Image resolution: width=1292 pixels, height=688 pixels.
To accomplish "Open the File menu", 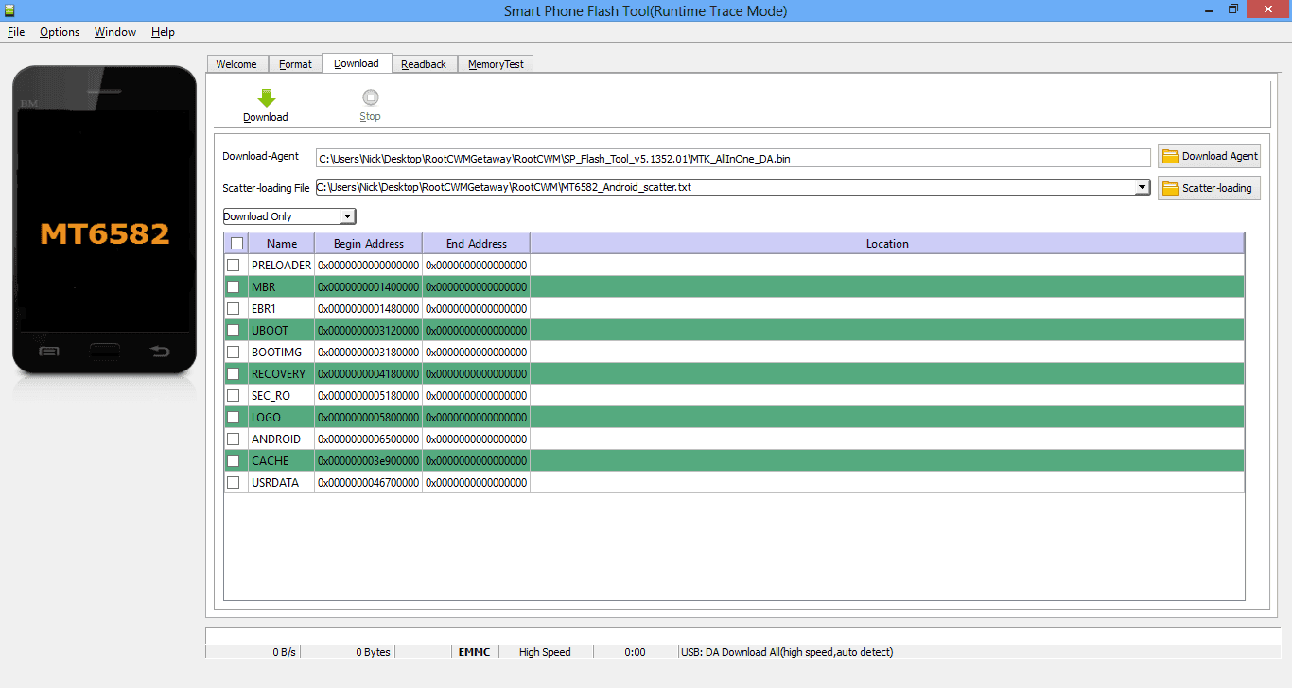I will tap(16, 32).
